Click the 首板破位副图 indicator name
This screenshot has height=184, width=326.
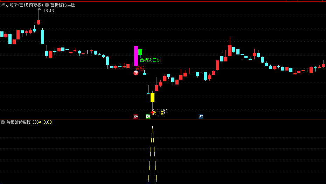tap(19, 122)
